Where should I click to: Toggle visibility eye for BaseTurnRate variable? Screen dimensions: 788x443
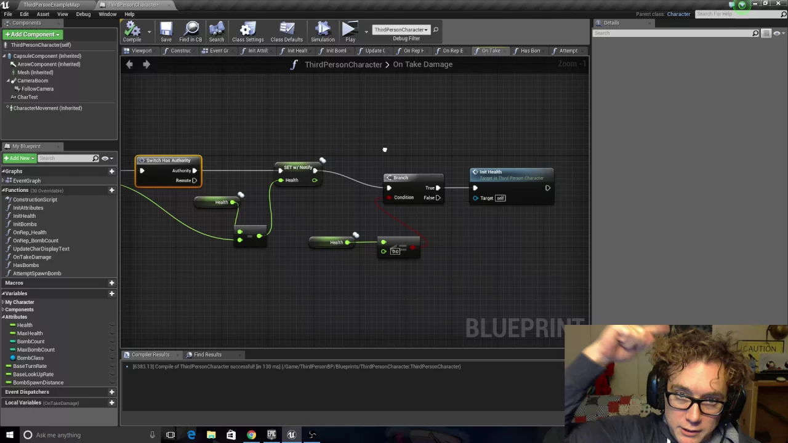point(111,366)
